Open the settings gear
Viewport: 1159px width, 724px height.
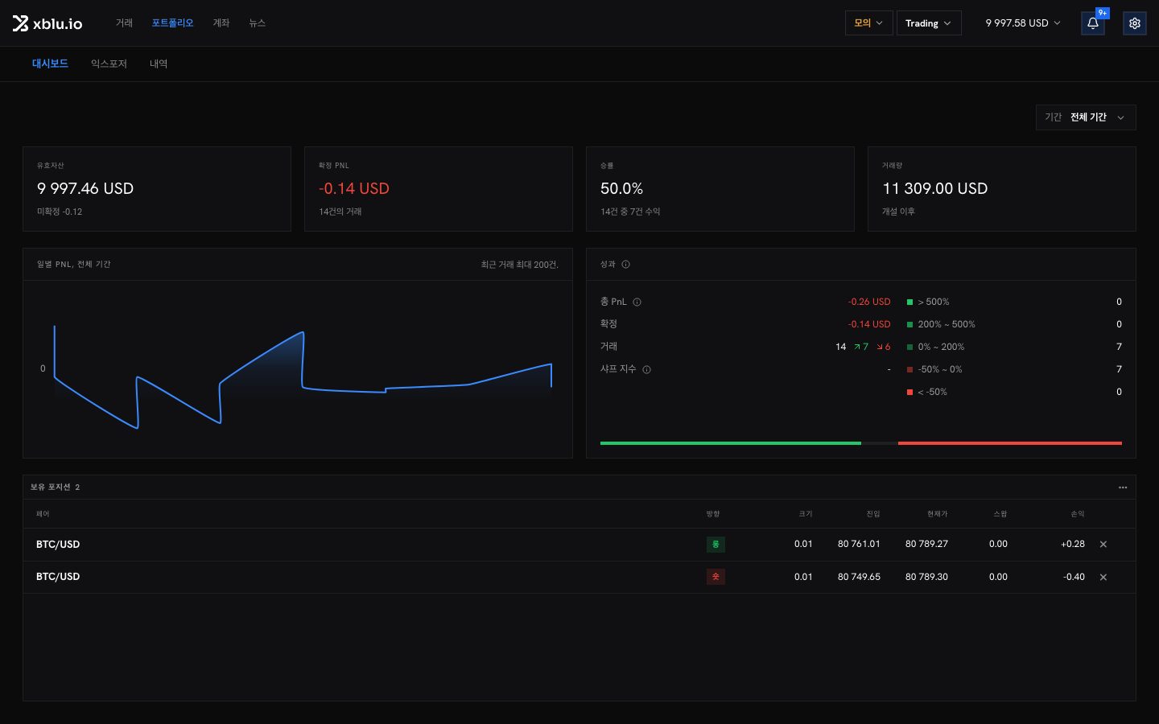[x=1135, y=23]
